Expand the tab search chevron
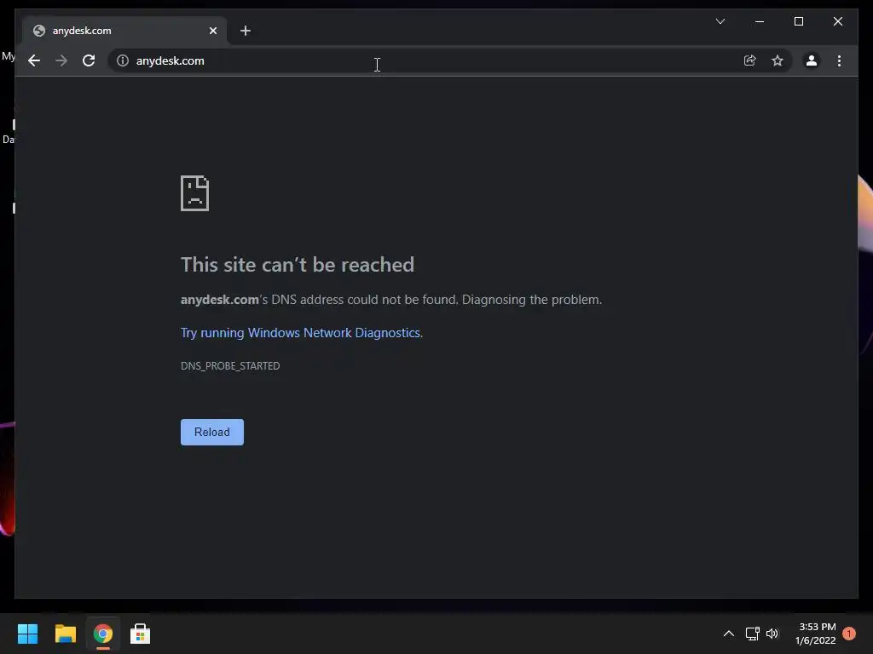The image size is (873, 654). click(720, 21)
